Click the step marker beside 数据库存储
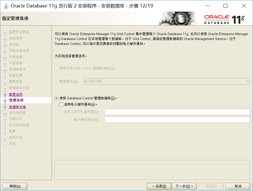This screenshot has width=253, height=191. tap(5, 107)
